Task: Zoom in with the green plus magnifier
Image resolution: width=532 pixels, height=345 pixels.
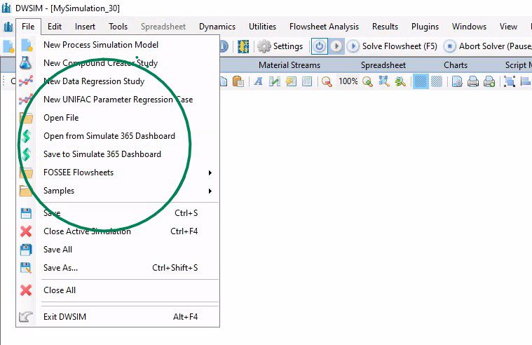Action: click(x=367, y=81)
